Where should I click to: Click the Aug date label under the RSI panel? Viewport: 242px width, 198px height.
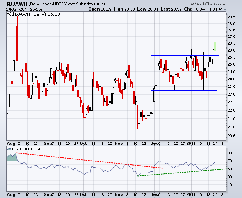click(11, 194)
